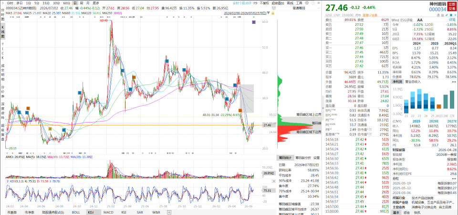
Task: Switch to SAR indicator tab
Action: 140,212
